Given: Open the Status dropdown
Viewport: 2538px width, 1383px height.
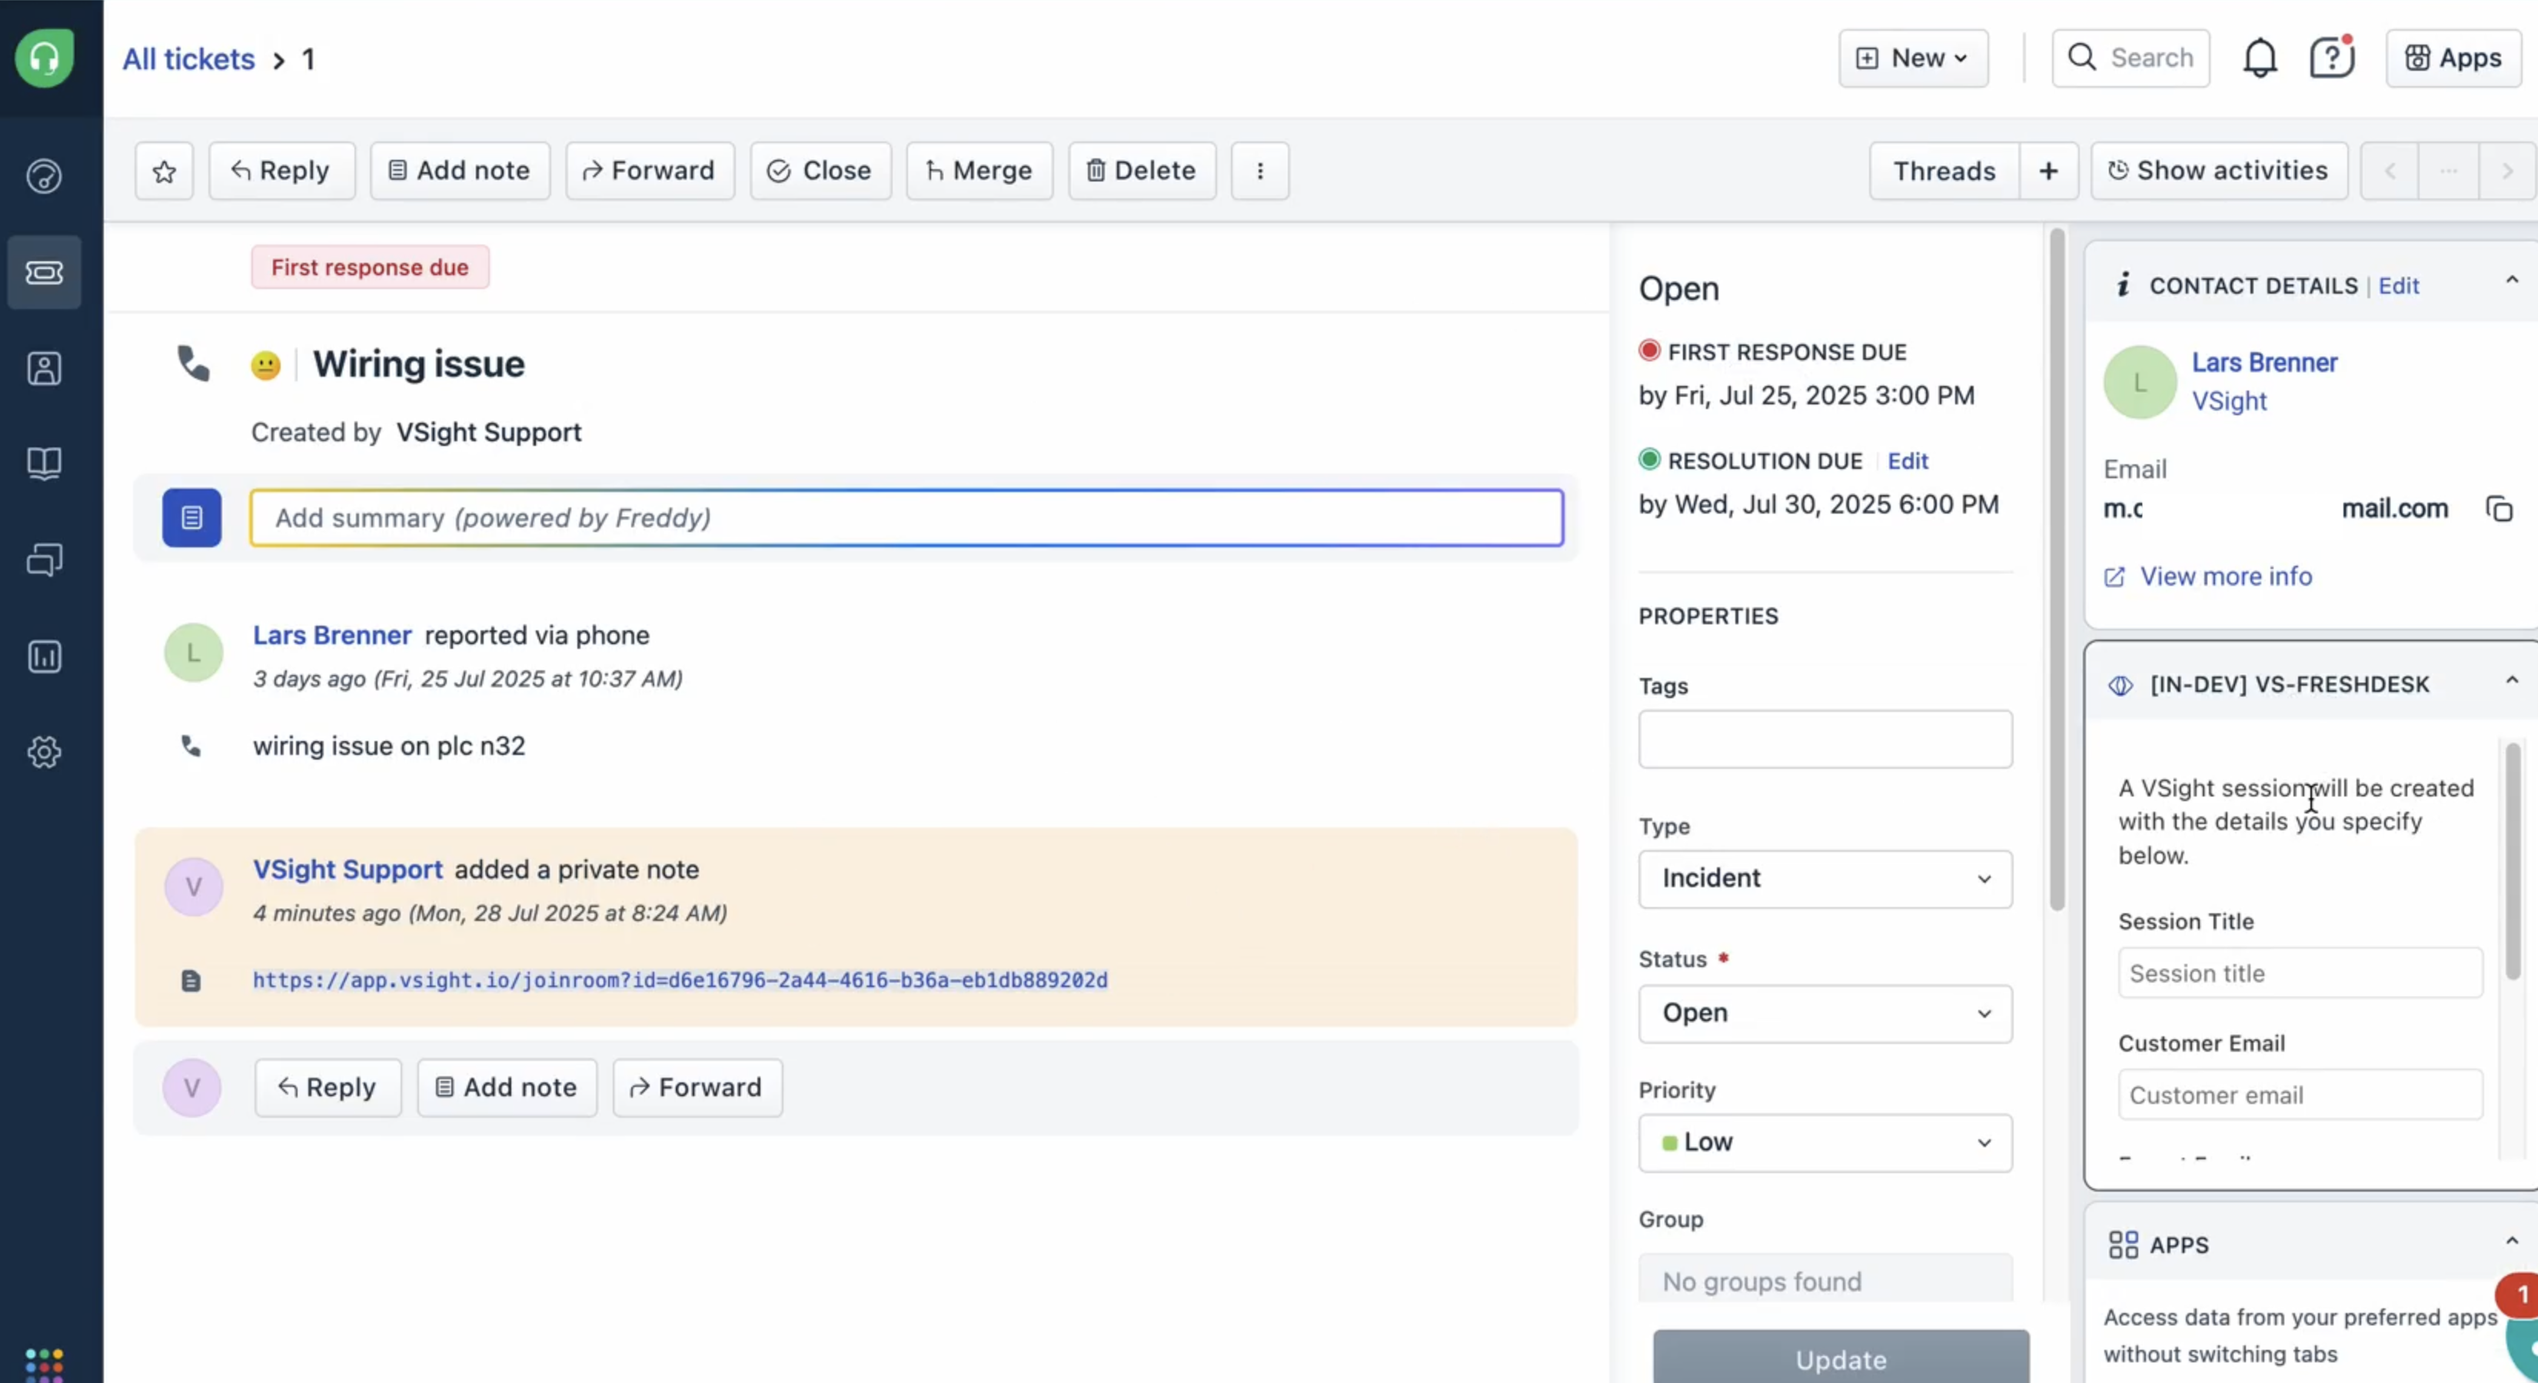Looking at the screenshot, I should click(x=1824, y=1013).
